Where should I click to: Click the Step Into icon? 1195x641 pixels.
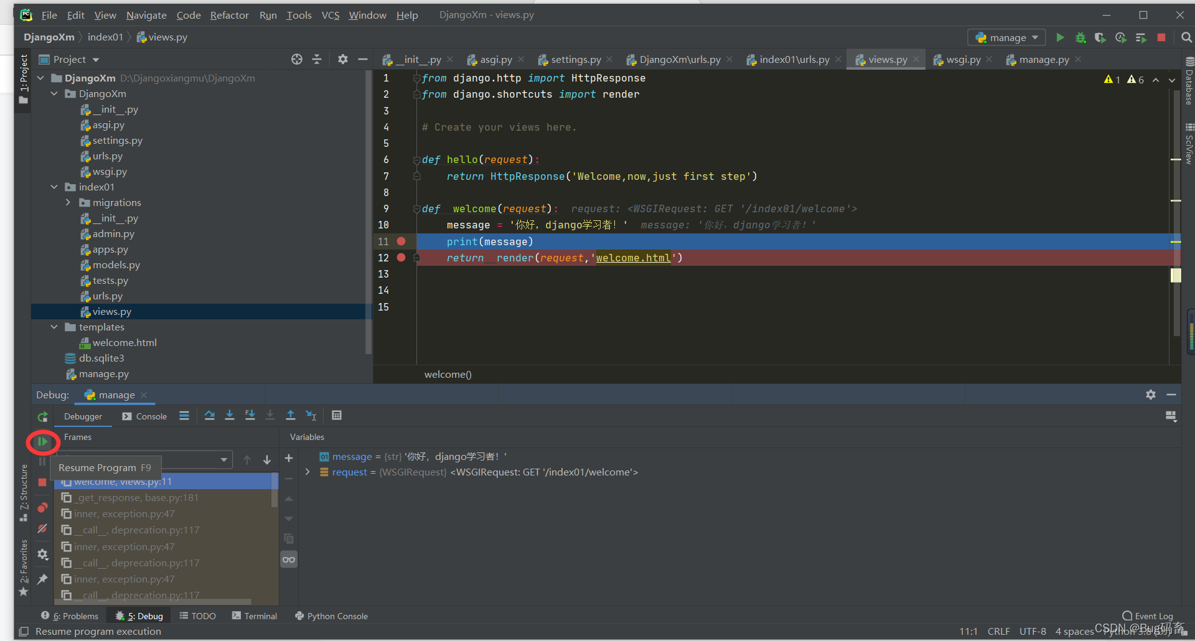coord(230,416)
